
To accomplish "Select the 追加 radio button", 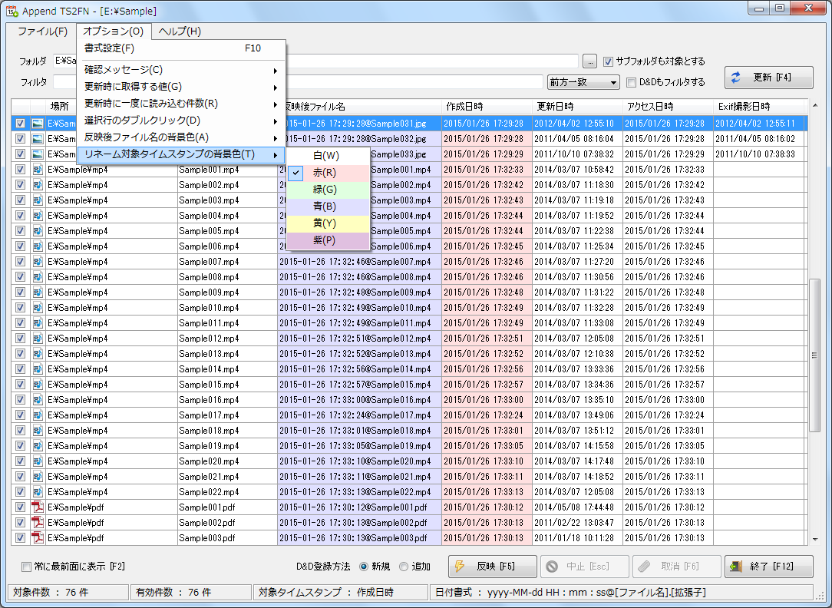I will point(404,567).
